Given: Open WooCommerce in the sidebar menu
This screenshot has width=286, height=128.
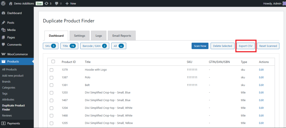Looking at the screenshot, I should 17,54.
